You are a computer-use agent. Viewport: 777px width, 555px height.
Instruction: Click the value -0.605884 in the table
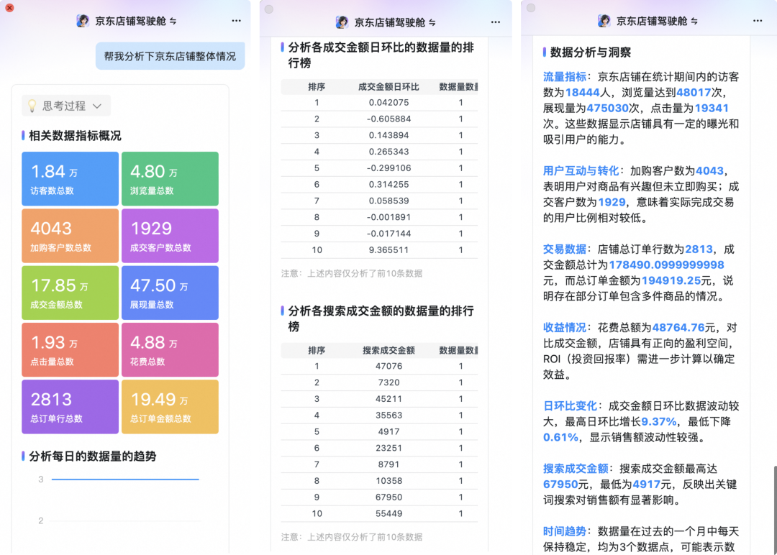click(388, 119)
